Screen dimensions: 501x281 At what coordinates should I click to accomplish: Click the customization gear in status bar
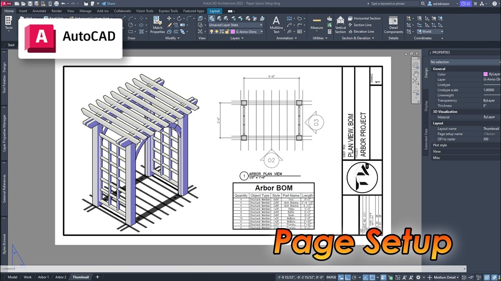[x=418, y=277]
